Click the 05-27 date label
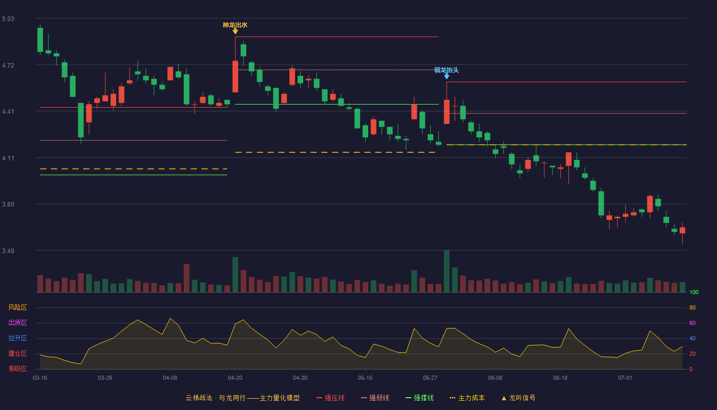Image resolution: width=717 pixels, height=410 pixels. tap(430, 378)
